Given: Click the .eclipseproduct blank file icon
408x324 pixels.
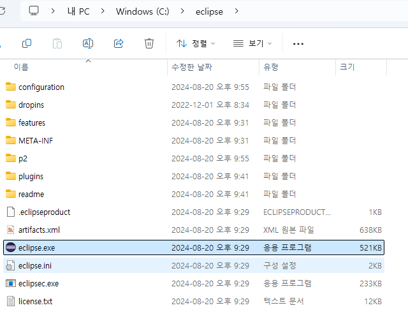Looking at the screenshot, I should tap(11, 212).
